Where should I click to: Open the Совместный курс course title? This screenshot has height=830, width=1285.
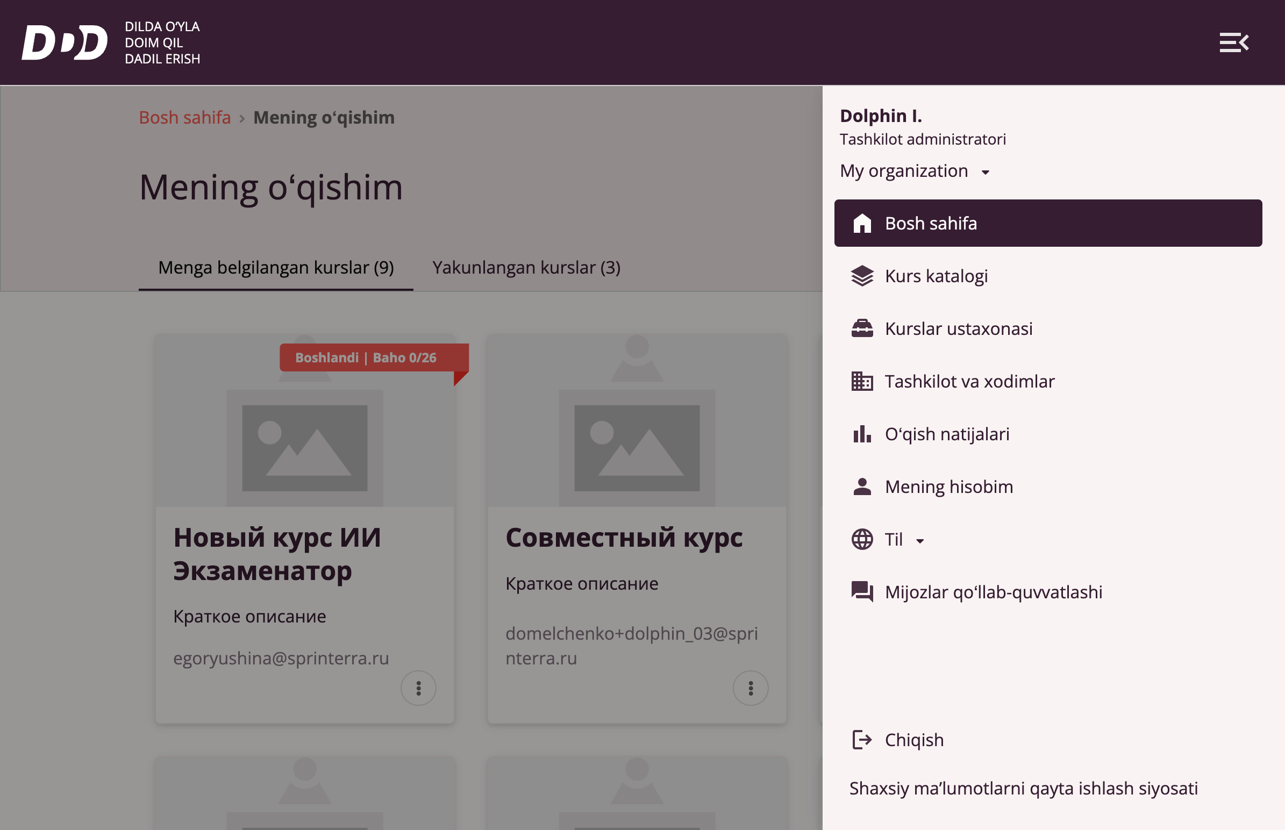624,538
